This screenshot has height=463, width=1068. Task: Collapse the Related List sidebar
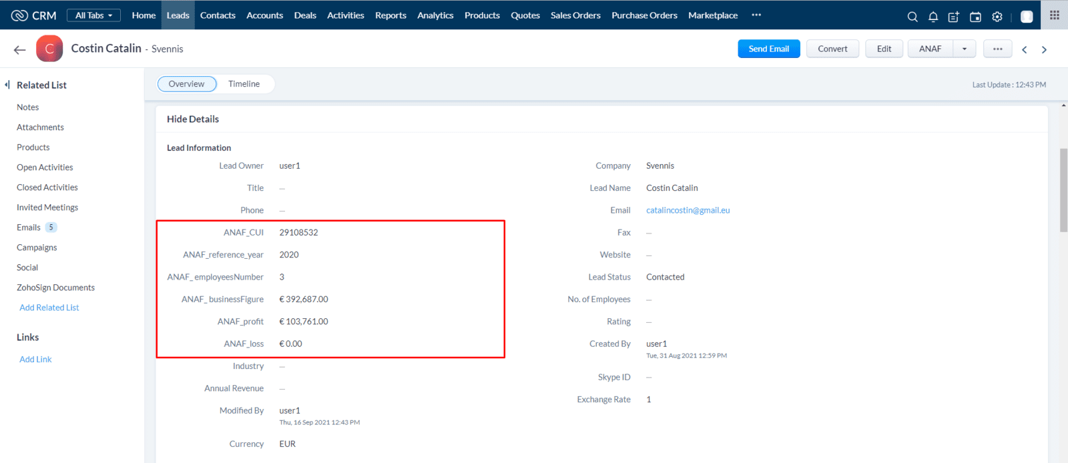(x=7, y=85)
